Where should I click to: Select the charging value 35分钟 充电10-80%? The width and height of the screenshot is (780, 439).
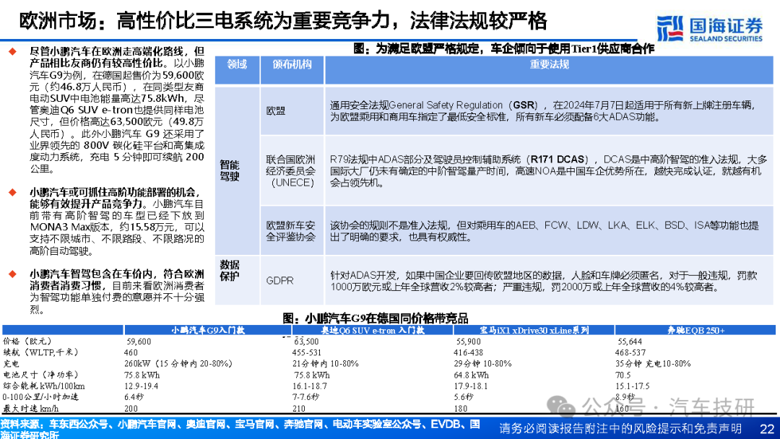tap(653, 363)
